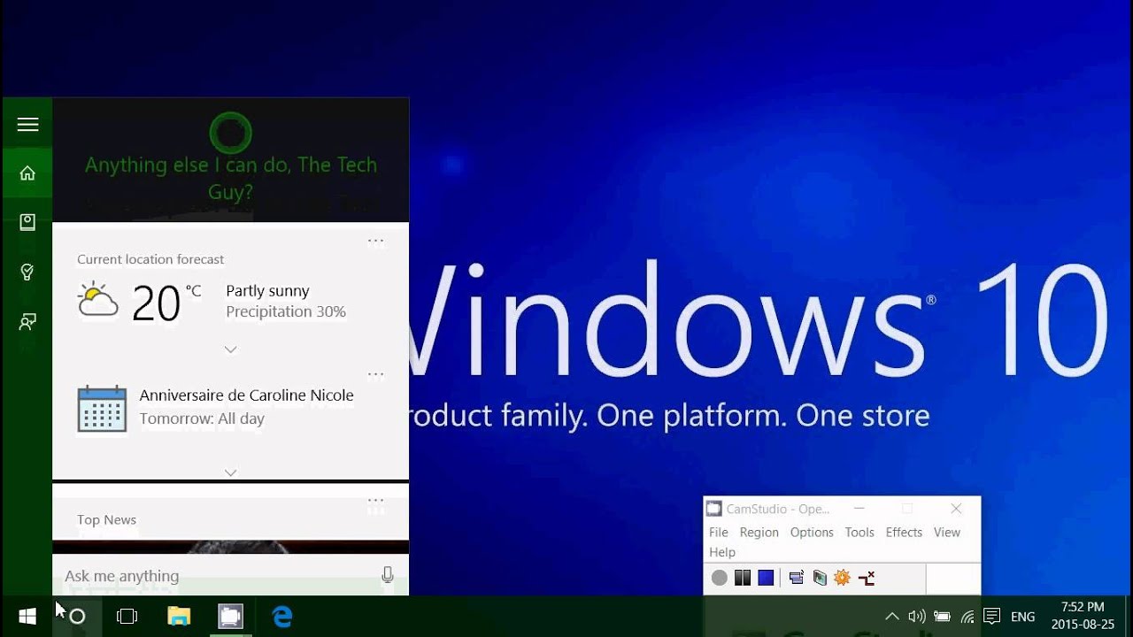
Task: Click the Top News story thumbnail
Action: click(230, 547)
